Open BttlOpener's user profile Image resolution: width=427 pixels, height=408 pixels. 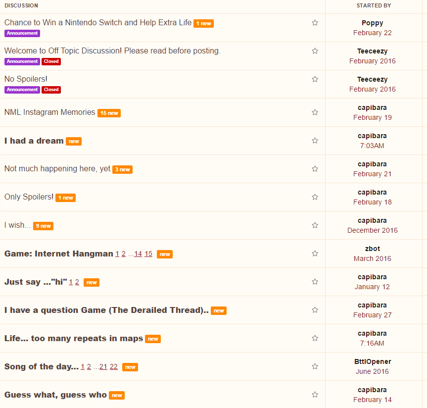pos(372,361)
